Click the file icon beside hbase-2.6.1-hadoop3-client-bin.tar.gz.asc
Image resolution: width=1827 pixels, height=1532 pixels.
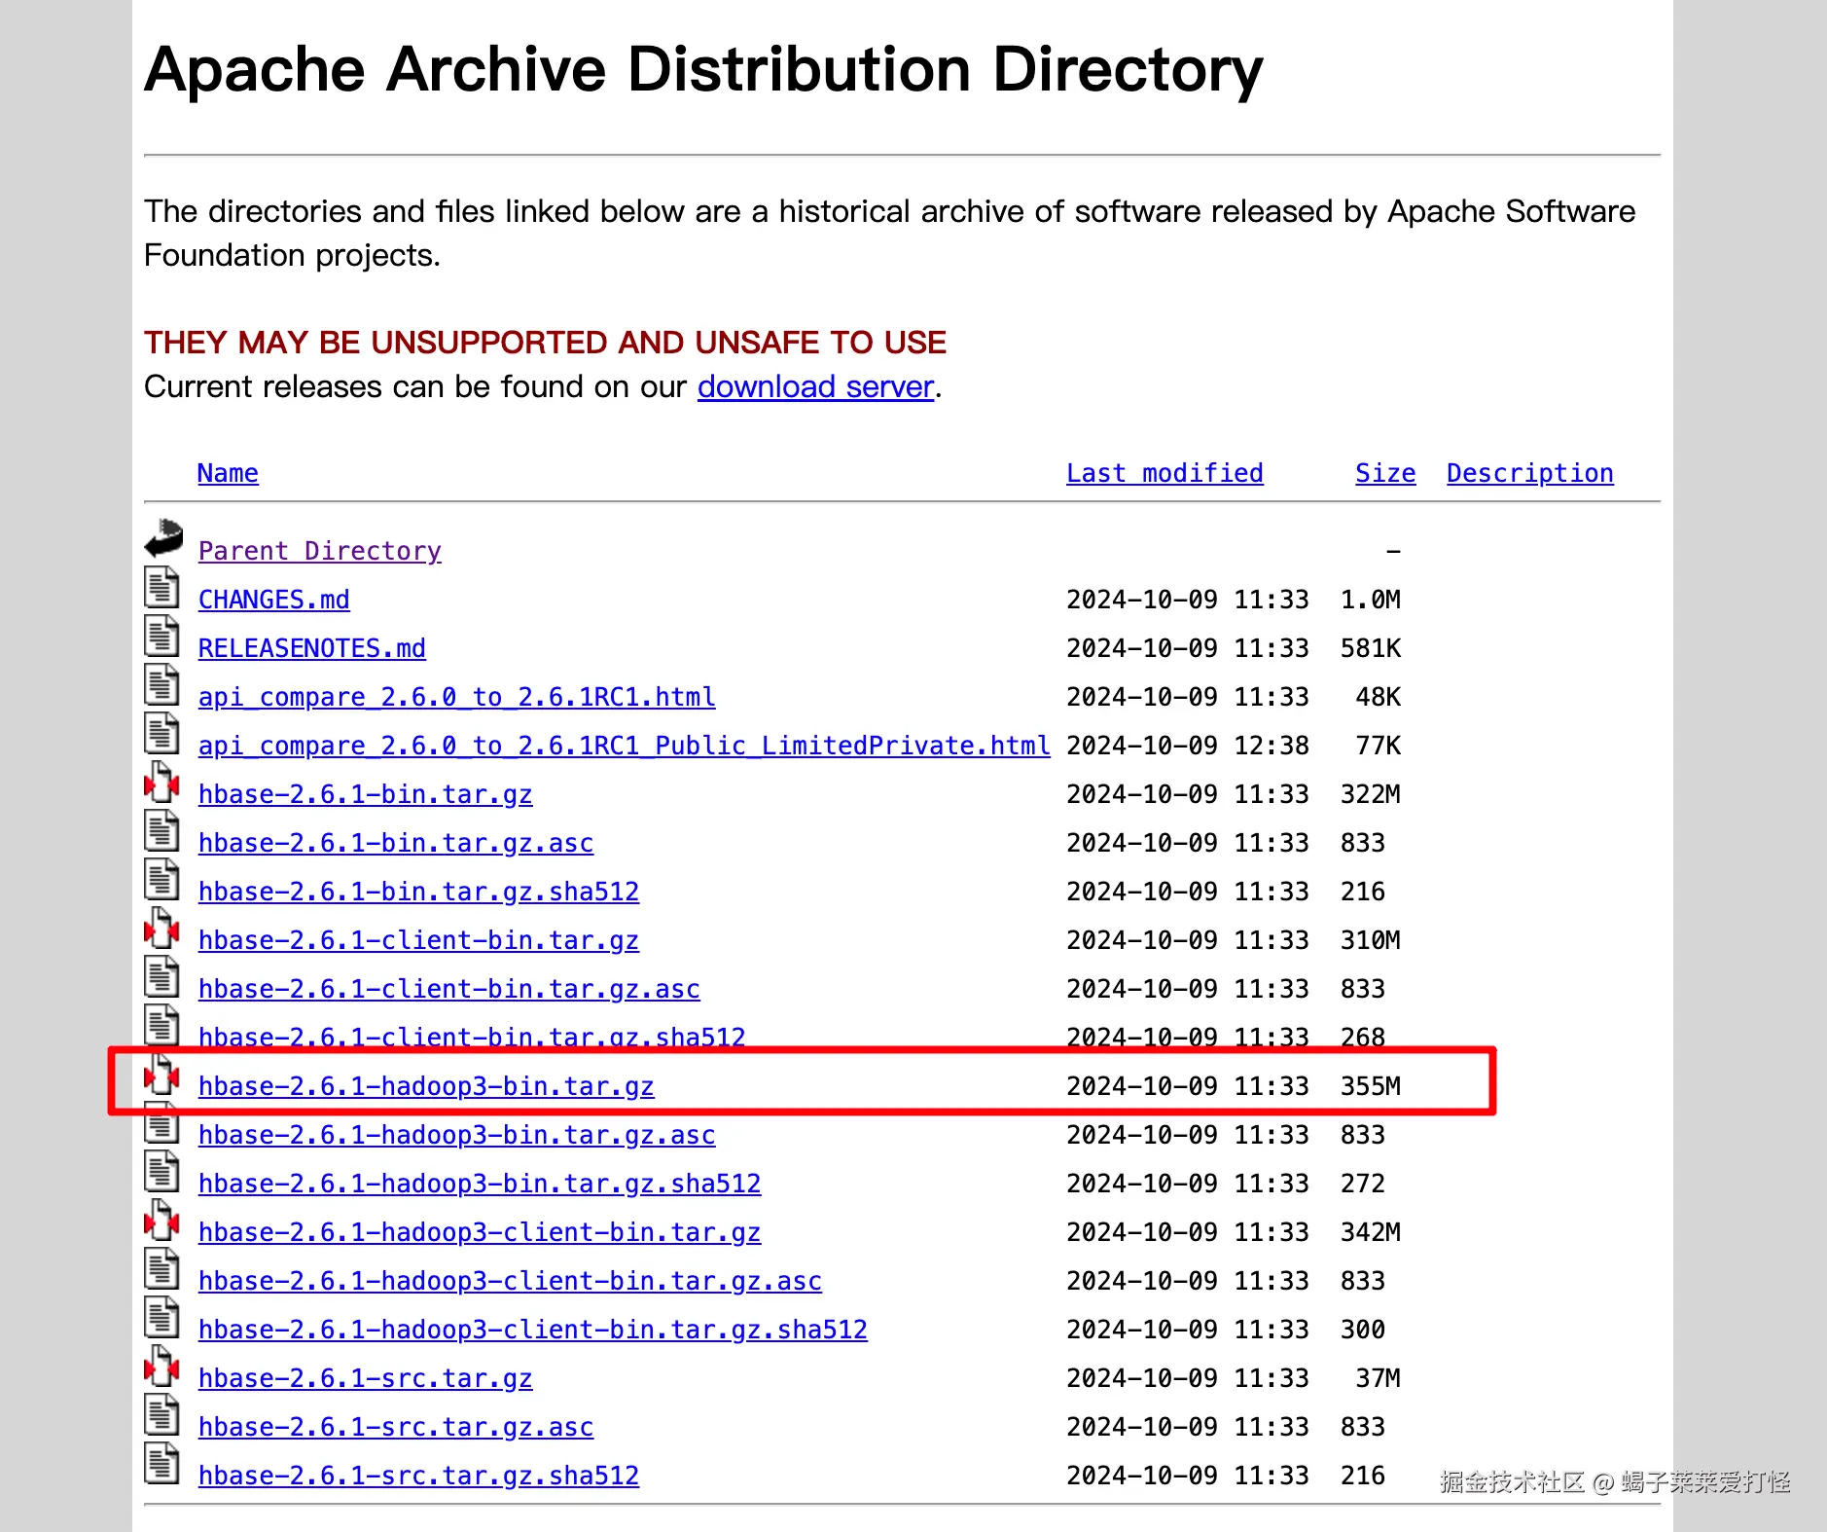click(161, 1268)
